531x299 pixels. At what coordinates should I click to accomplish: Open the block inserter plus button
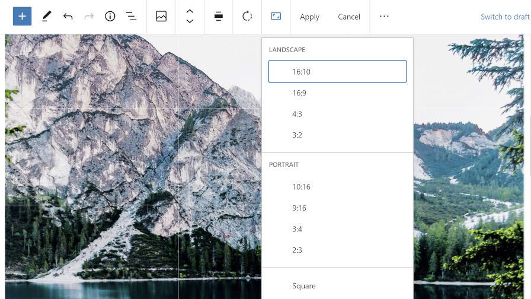pyautogui.click(x=22, y=17)
